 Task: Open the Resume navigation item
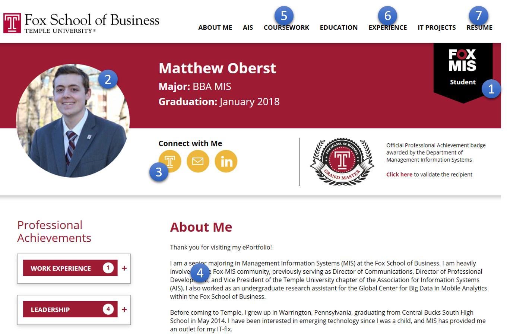[x=479, y=28]
